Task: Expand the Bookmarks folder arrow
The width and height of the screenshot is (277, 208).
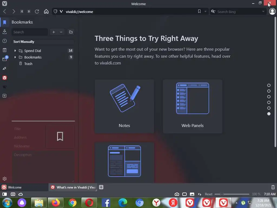Action: tap(15, 57)
